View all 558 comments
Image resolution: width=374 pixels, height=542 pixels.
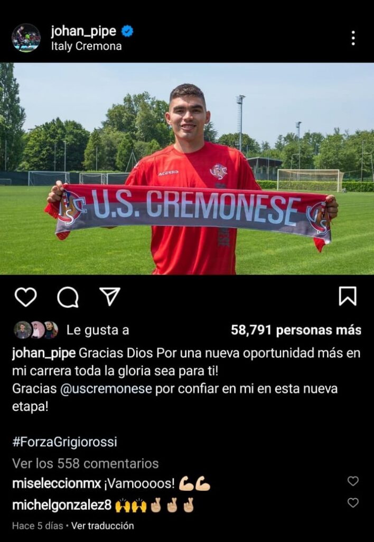pos(86,464)
